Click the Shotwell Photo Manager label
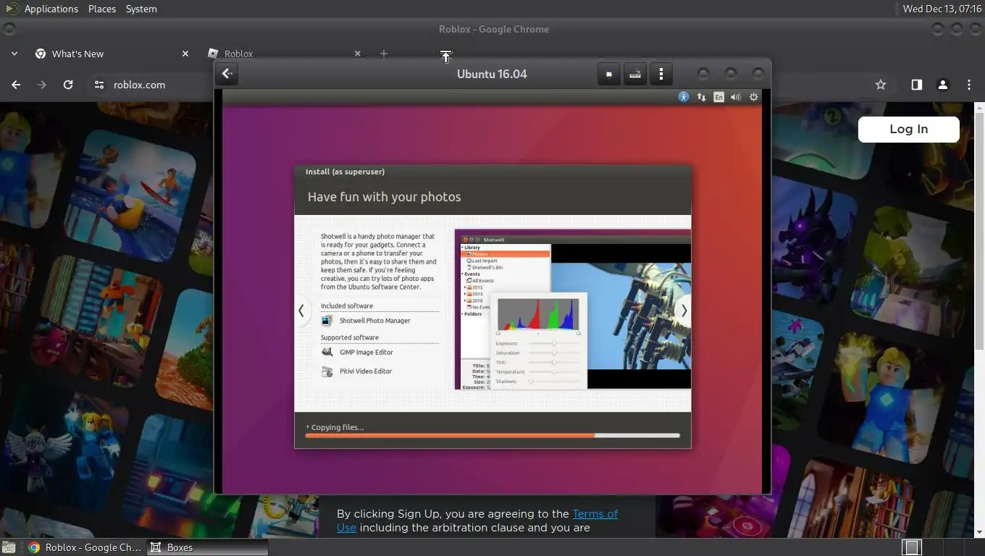This screenshot has width=985, height=556. pyautogui.click(x=375, y=321)
